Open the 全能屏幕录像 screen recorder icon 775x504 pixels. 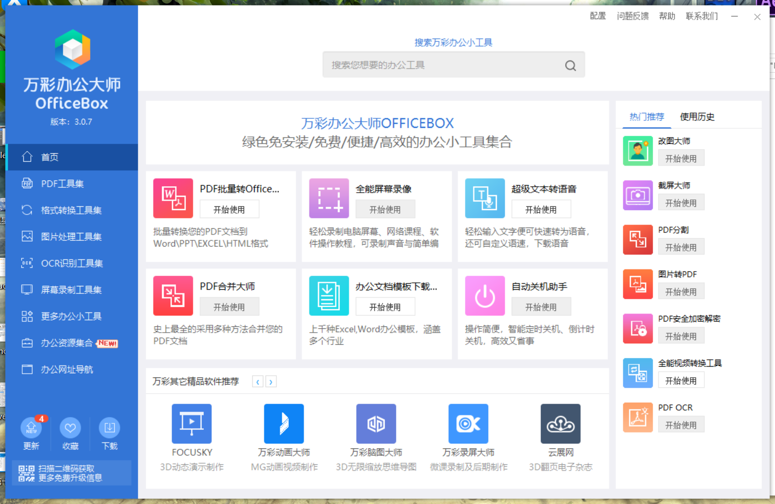[x=329, y=198]
